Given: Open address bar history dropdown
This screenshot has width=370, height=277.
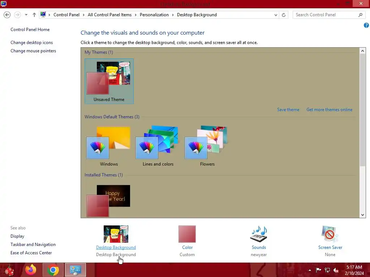Looking at the screenshot, I should (276, 15).
